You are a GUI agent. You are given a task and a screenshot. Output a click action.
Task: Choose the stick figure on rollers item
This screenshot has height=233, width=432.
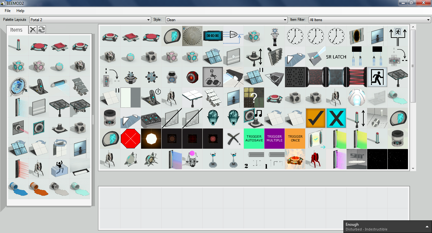(x=213, y=77)
